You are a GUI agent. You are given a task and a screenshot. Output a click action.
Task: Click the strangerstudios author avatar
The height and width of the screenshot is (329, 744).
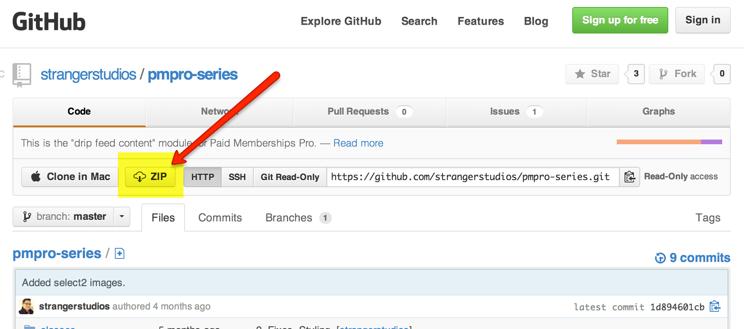(27, 306)
